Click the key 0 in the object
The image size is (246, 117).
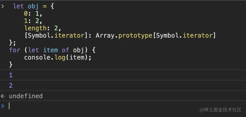tap(26, 14)
